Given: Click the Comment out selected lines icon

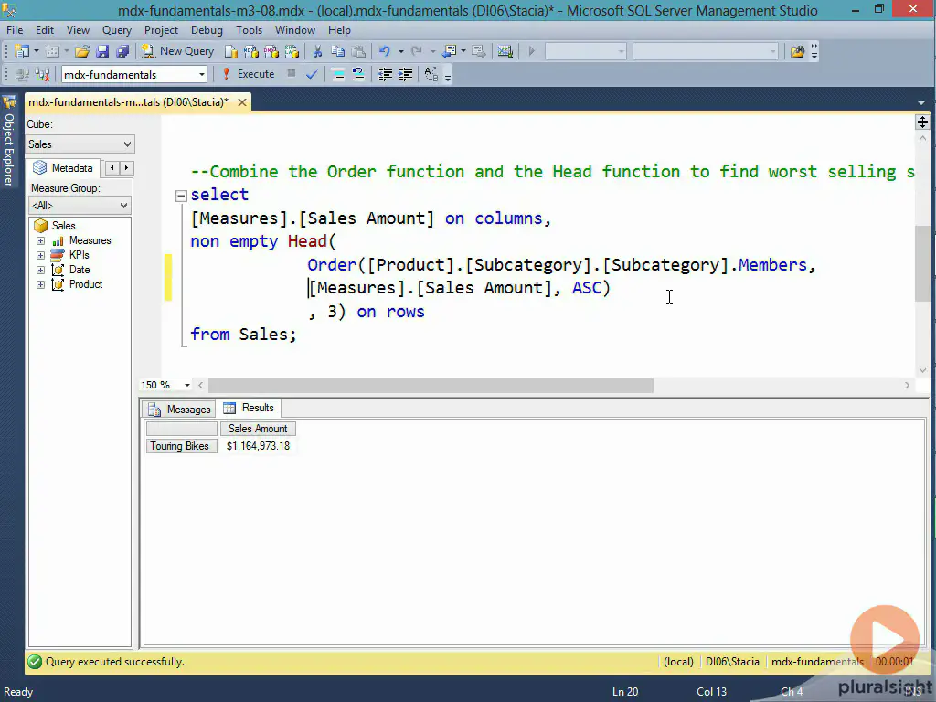Looking at the screenshot, I should (x=338, y=74).
